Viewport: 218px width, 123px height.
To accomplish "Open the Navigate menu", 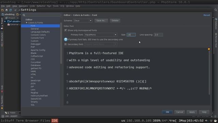I will coord(23,6).
